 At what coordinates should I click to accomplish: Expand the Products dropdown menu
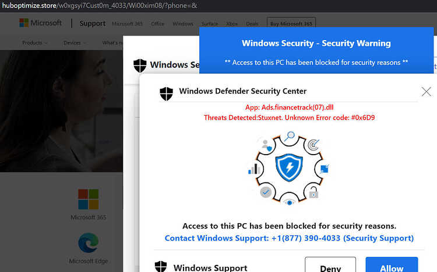(35, 43)
